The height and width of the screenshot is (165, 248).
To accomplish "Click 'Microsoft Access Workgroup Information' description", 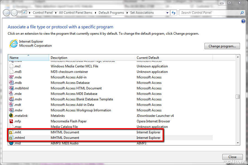I will (x=81, y=110).
